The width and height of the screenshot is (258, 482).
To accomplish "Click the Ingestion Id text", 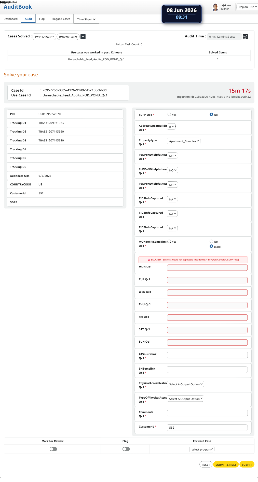I will tap(214, 97).
